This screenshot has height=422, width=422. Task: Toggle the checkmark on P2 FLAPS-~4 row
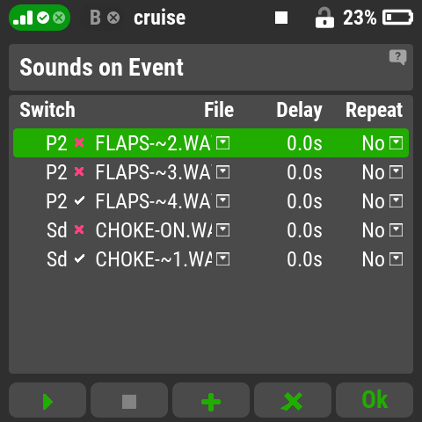79,200
